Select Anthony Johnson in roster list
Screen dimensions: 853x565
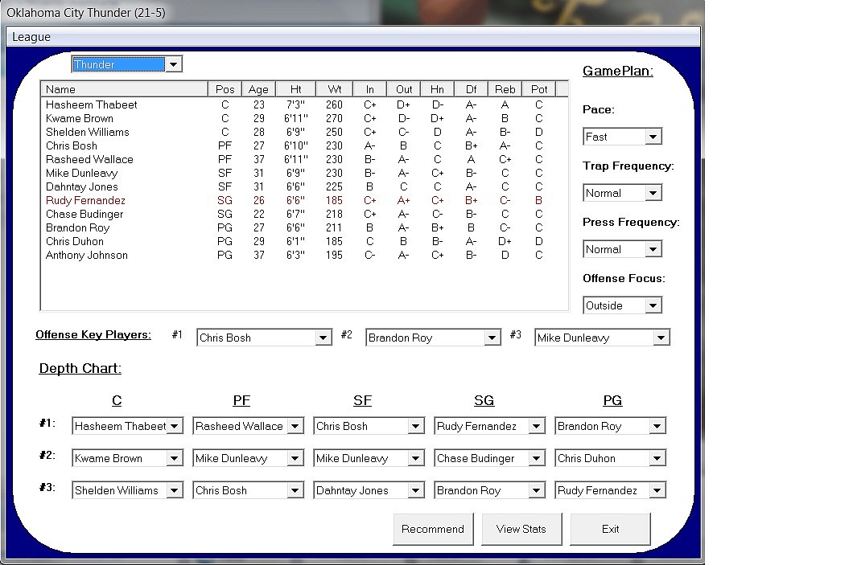click(x=305, y=255)
